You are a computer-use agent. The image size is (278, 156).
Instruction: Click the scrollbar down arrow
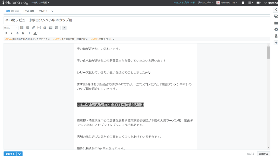pos(268,148)
